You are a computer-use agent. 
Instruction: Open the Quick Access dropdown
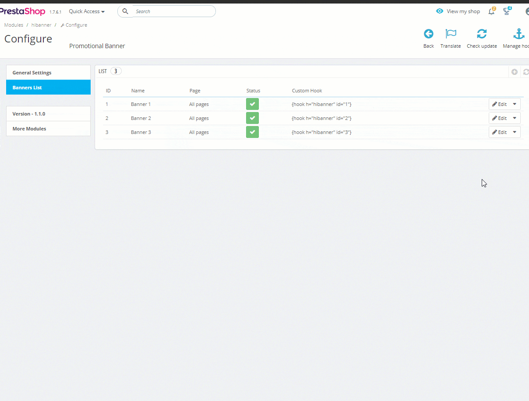(87, 11)
